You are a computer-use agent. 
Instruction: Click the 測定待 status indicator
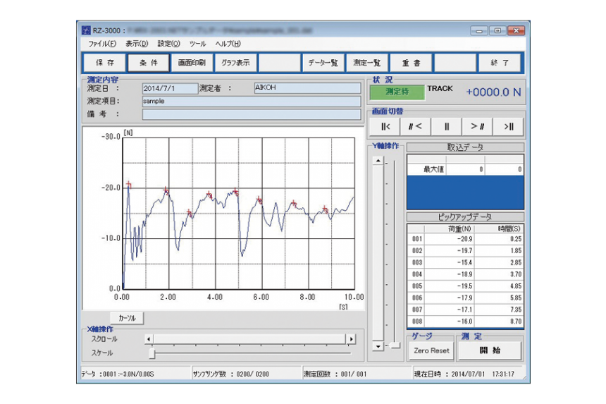(397, 92)
